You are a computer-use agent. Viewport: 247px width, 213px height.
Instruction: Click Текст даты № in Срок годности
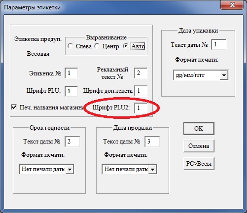click(x=72, y=142)
